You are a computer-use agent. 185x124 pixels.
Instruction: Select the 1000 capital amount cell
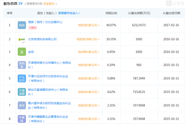pos(139,52)
